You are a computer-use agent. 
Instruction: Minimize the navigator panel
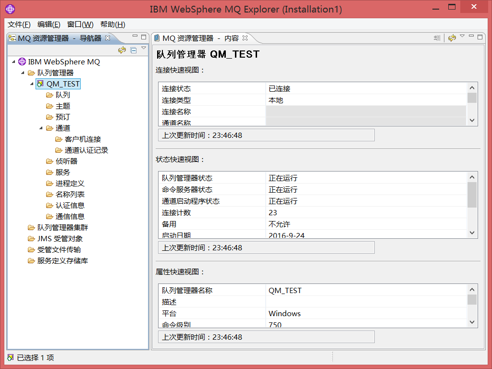(135, 36)
